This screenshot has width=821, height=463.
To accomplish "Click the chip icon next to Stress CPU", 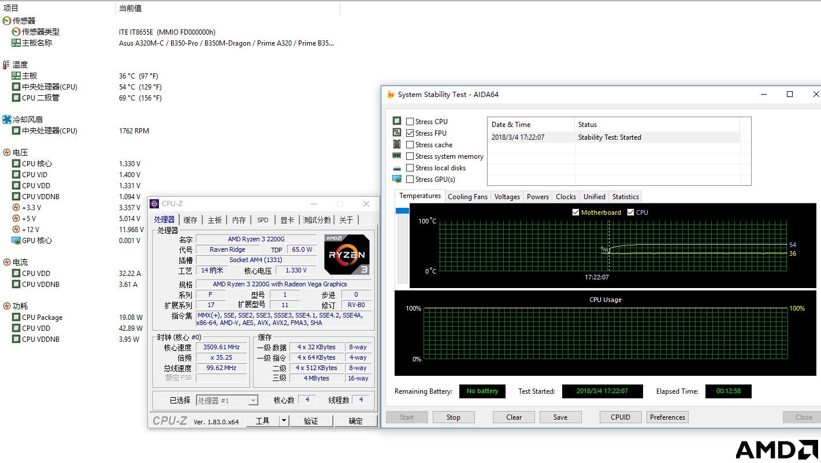I will pos(397,121).
